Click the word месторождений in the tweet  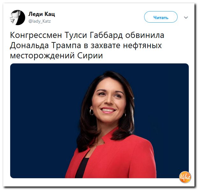point(42,56)
